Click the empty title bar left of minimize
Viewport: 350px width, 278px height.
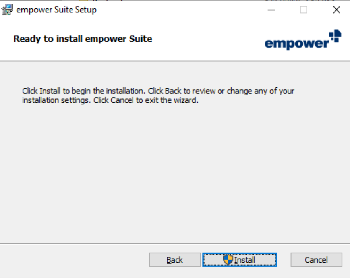(178, 10)
